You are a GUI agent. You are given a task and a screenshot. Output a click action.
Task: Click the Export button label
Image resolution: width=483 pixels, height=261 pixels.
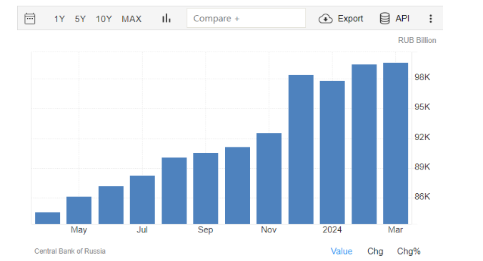350,19
